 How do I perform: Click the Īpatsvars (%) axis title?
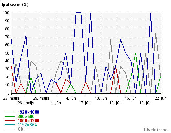point(15,5)
